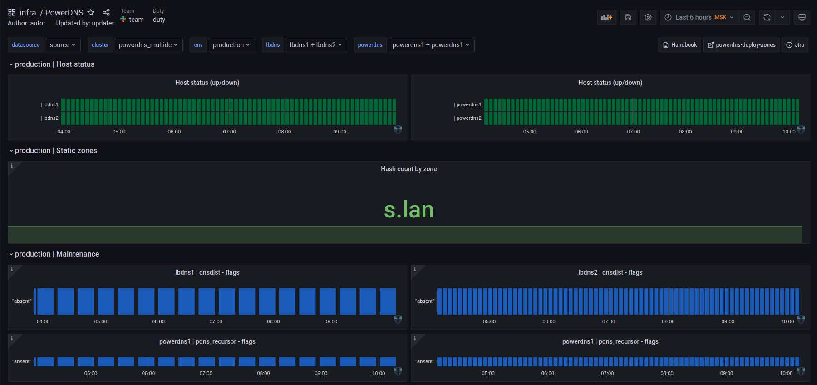This screenshot has height=385, width=817.
Task: Open the Handbook link
Action: tap(680, 45)
